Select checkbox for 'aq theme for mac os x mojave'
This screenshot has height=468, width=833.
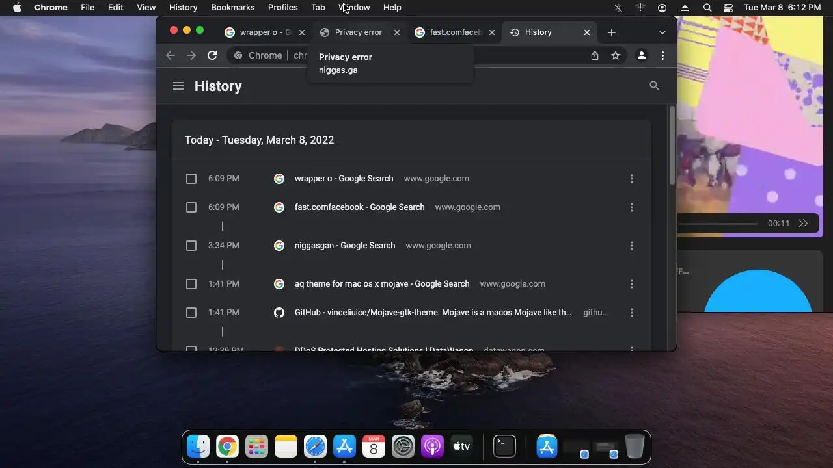click(191, 284)
